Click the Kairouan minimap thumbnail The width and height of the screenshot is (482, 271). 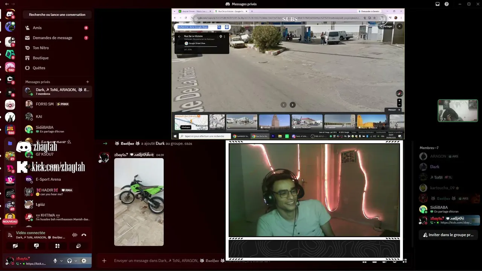pos(191,122)
